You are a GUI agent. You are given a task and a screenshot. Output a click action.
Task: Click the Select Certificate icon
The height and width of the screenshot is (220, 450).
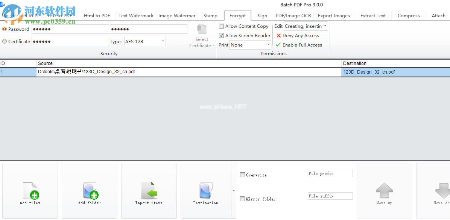pos(202,29)
